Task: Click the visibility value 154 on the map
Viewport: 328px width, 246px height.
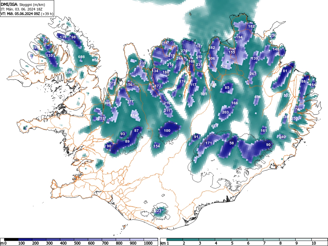Action: coord(156,146)
